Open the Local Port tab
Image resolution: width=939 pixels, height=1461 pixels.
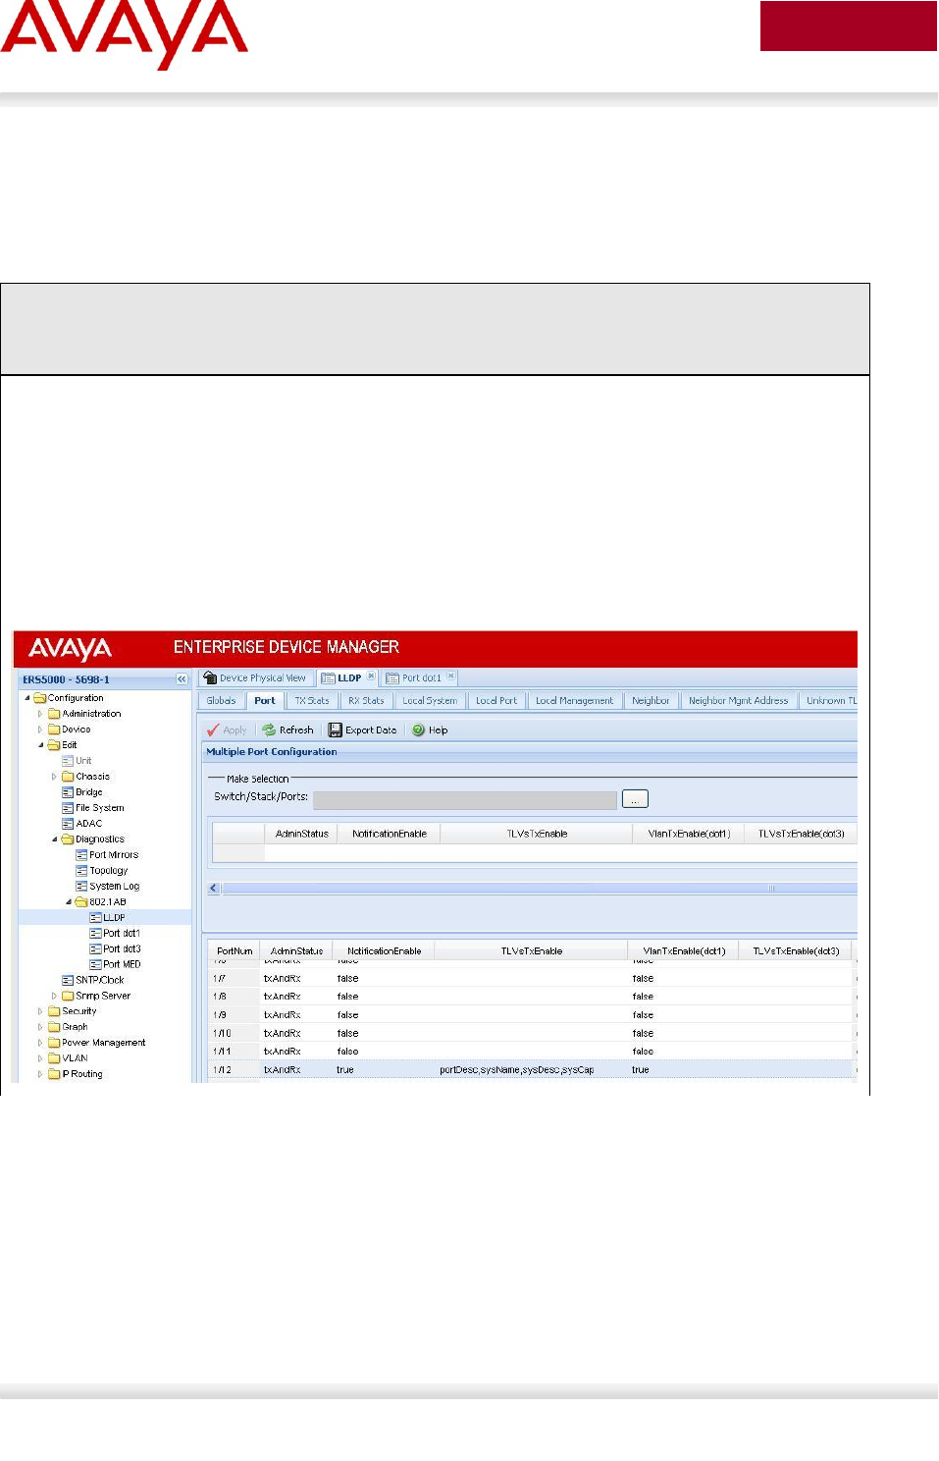[x=496, y=701]
